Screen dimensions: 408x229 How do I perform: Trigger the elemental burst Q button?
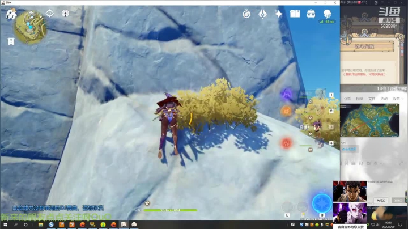[x=322, y=203]
